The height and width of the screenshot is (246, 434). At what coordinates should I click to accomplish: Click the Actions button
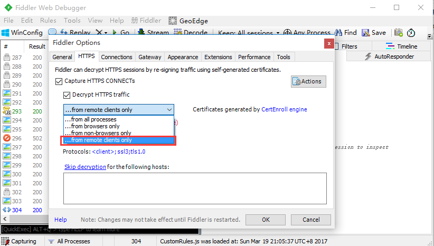(308, 81)
